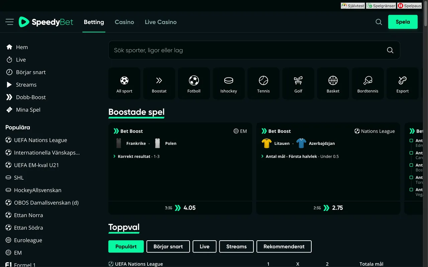Click the Polen team name in Bet Boost

(171, 144)
